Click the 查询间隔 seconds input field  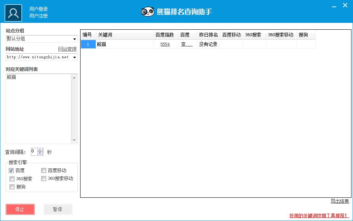pos(34,152)
